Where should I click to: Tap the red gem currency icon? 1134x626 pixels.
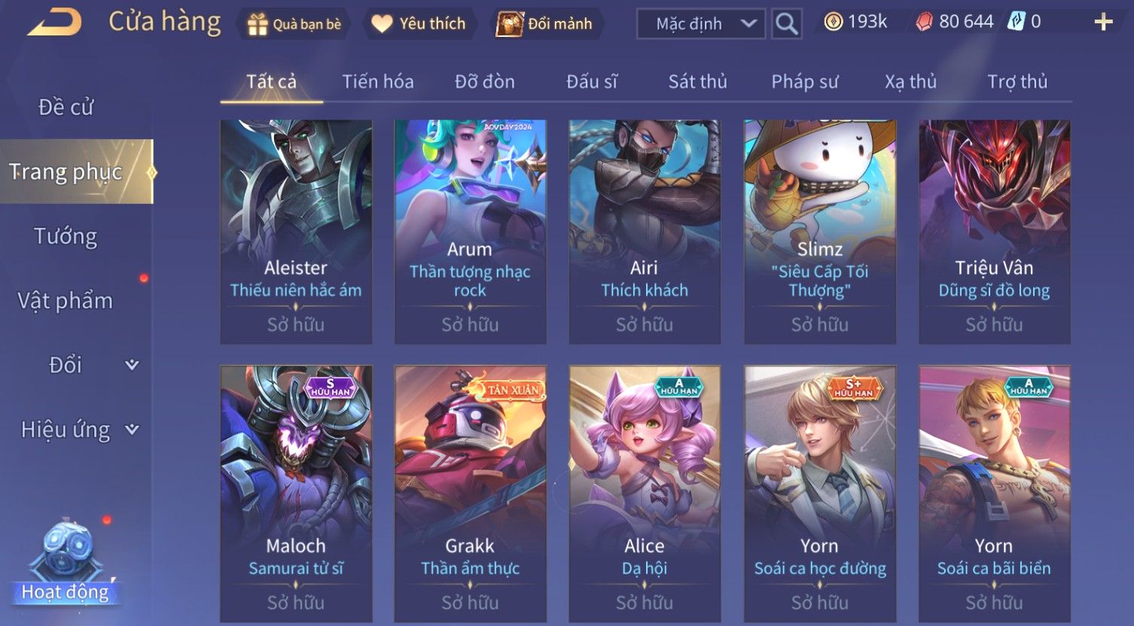924,22
